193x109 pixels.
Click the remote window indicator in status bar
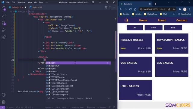3,107
